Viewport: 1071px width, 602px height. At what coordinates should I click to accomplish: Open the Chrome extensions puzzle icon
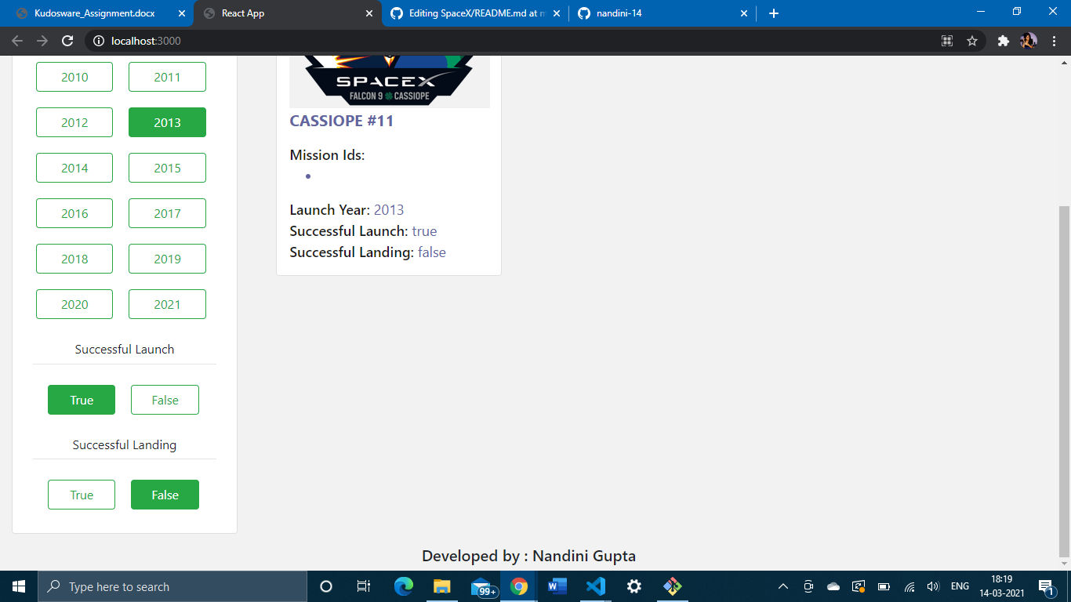[1003, 41]
